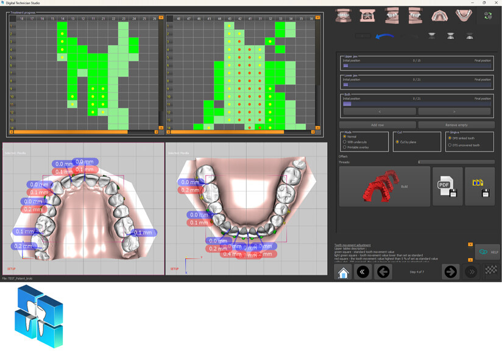
Task: Click the double chevron skip forward button
Action: [472, 272]
